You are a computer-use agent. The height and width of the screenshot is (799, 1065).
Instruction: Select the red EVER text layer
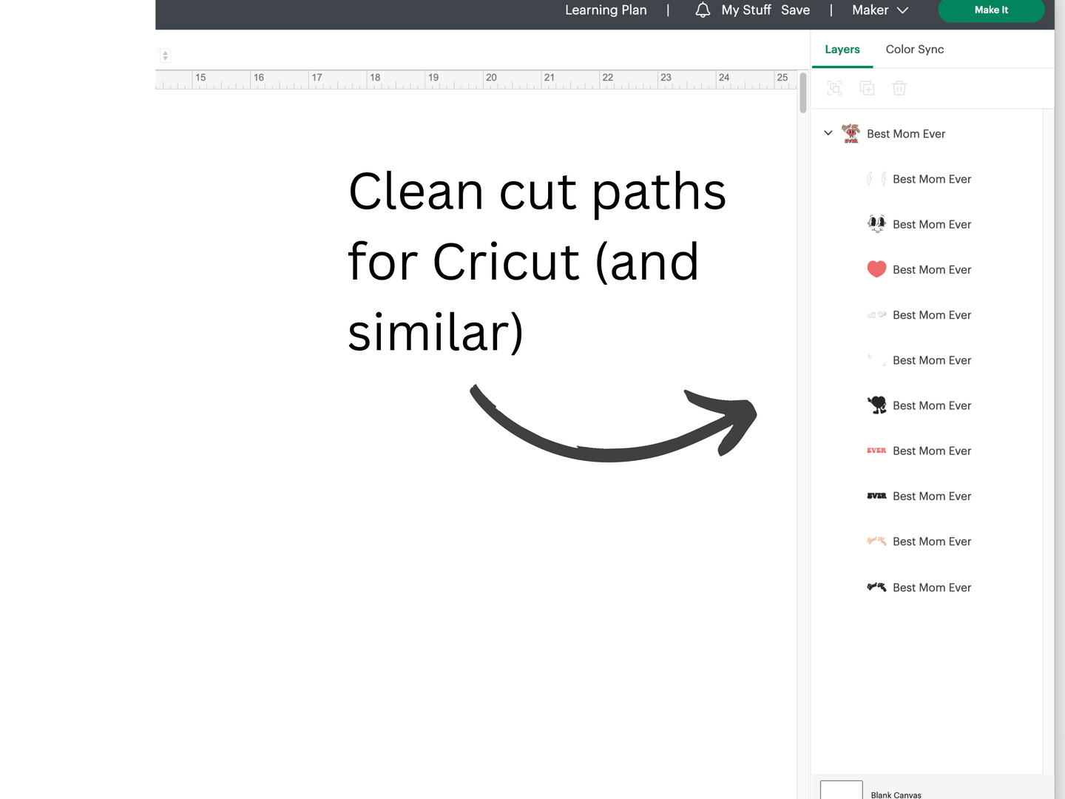pos(876,451)
